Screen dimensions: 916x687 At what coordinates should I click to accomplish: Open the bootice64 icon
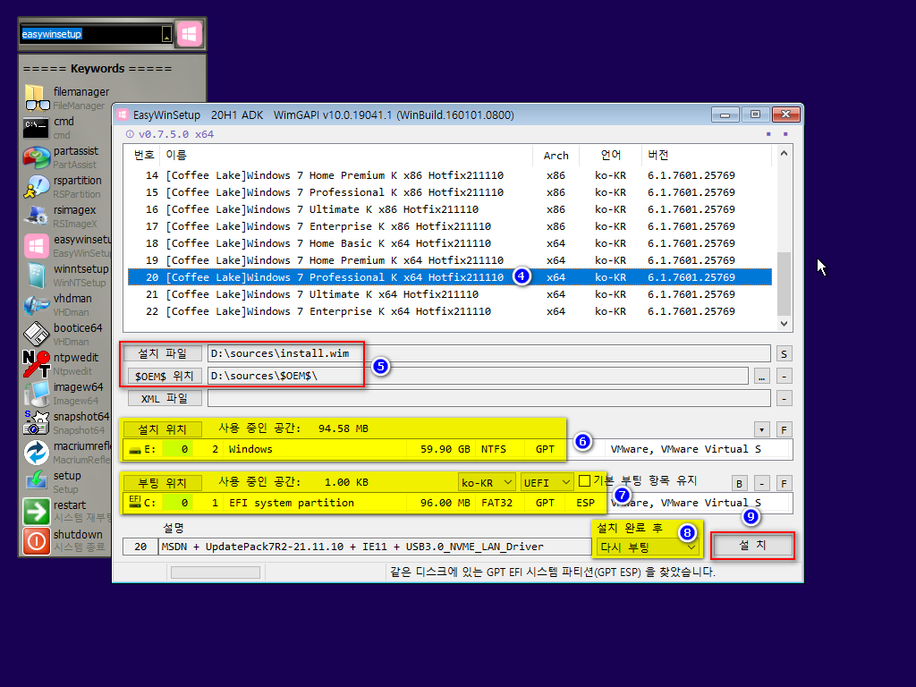click(36, 335)
